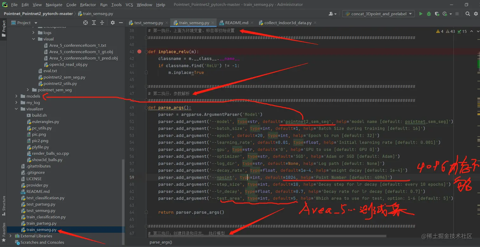Expand the models folder
480x247 pixels.
click(x=16, y=96)
